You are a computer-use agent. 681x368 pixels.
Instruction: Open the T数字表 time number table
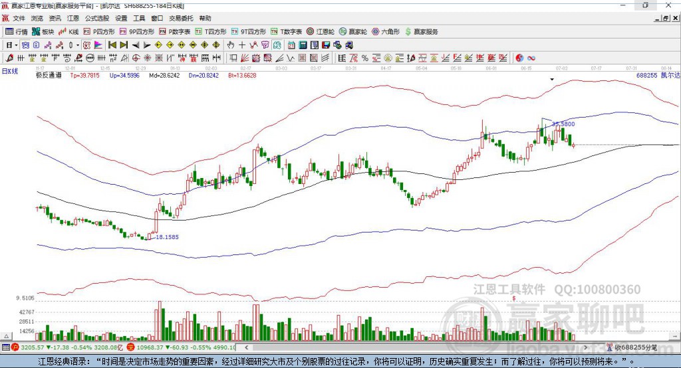[x=286, y=32]
